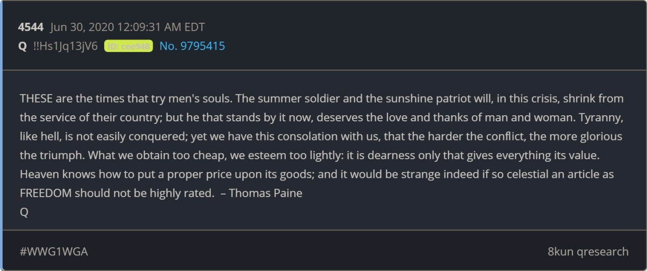The image size is (647, 271).
Task: Click the word FREEDOM in the post
Action: (45, 193)
